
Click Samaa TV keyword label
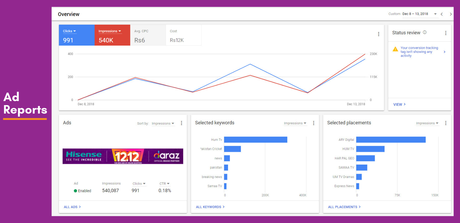pyautogui.click(x=215, y=186)
